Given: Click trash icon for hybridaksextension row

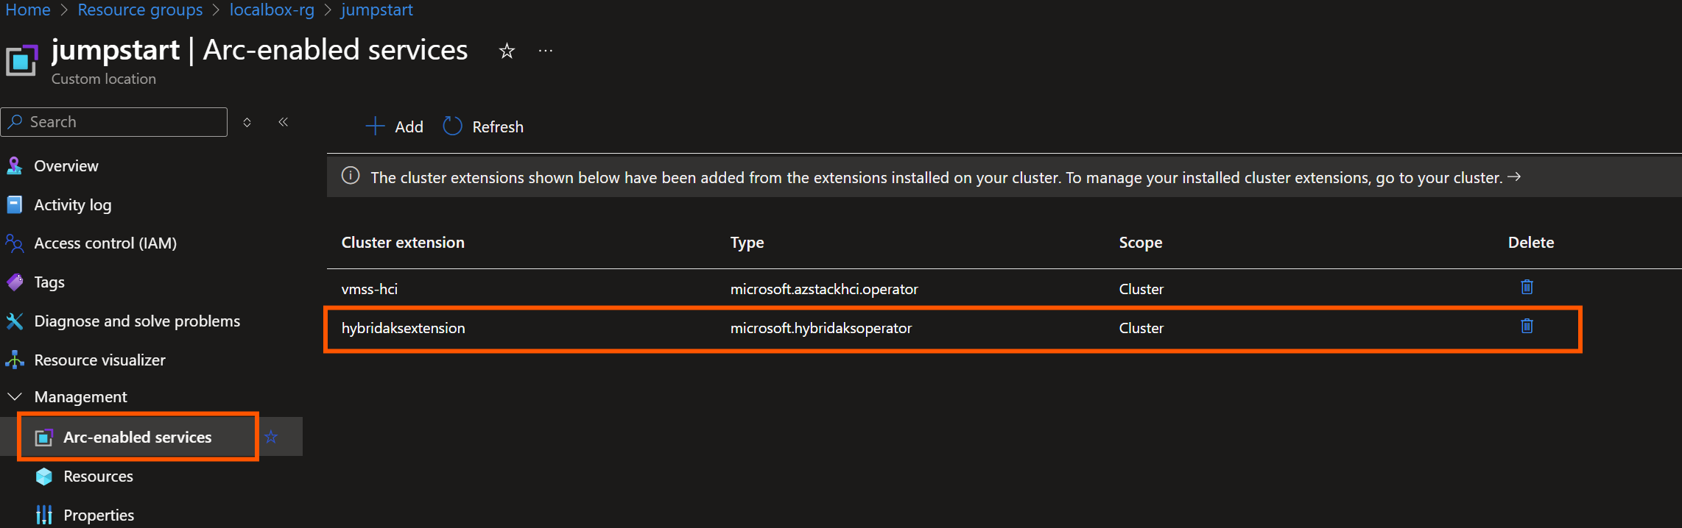Looking at the screenshot, I should point(1527,326).
